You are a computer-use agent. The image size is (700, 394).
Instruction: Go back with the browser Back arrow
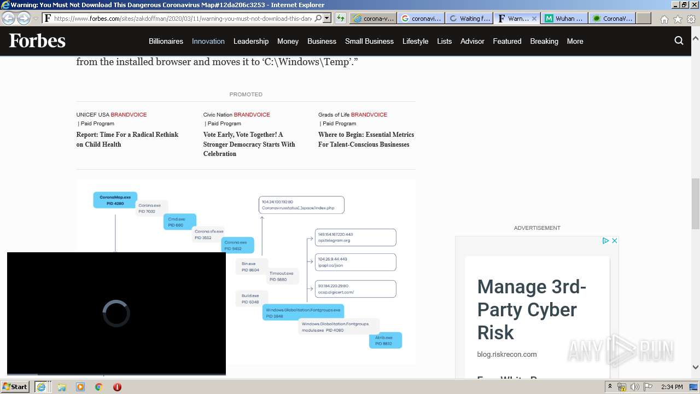coord(9,18)
